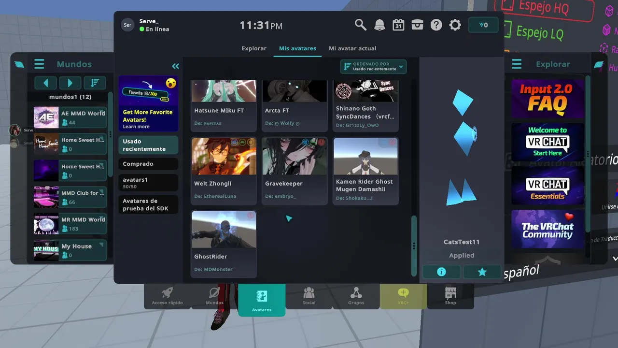Select Avatares de prueba del SDK

pyautogui.click(x=148, y=204)
